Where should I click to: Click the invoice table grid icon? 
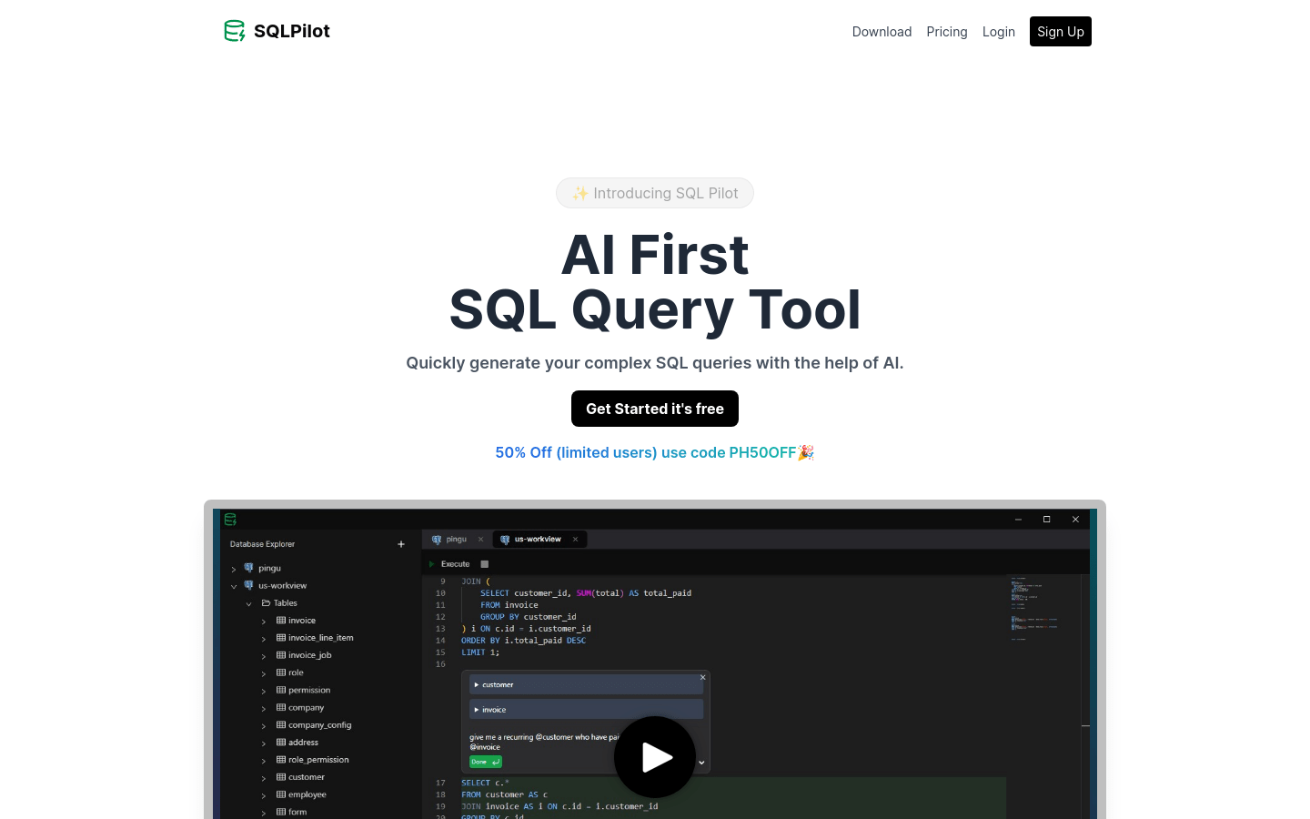click(x=281, y=620)
